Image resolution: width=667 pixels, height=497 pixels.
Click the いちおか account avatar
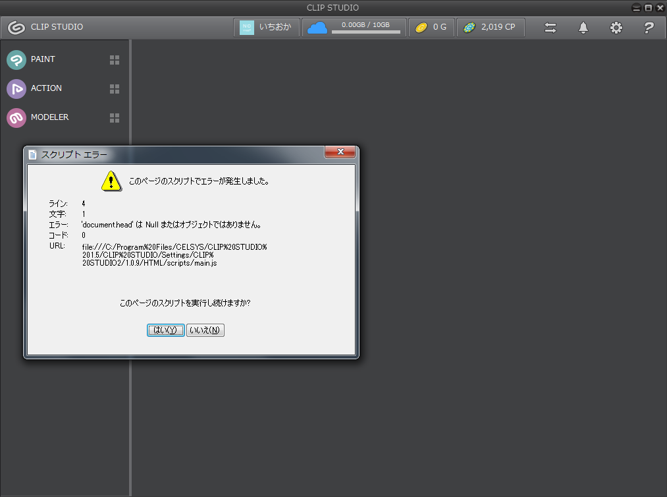pyautogui.click(x=247, y=27)
